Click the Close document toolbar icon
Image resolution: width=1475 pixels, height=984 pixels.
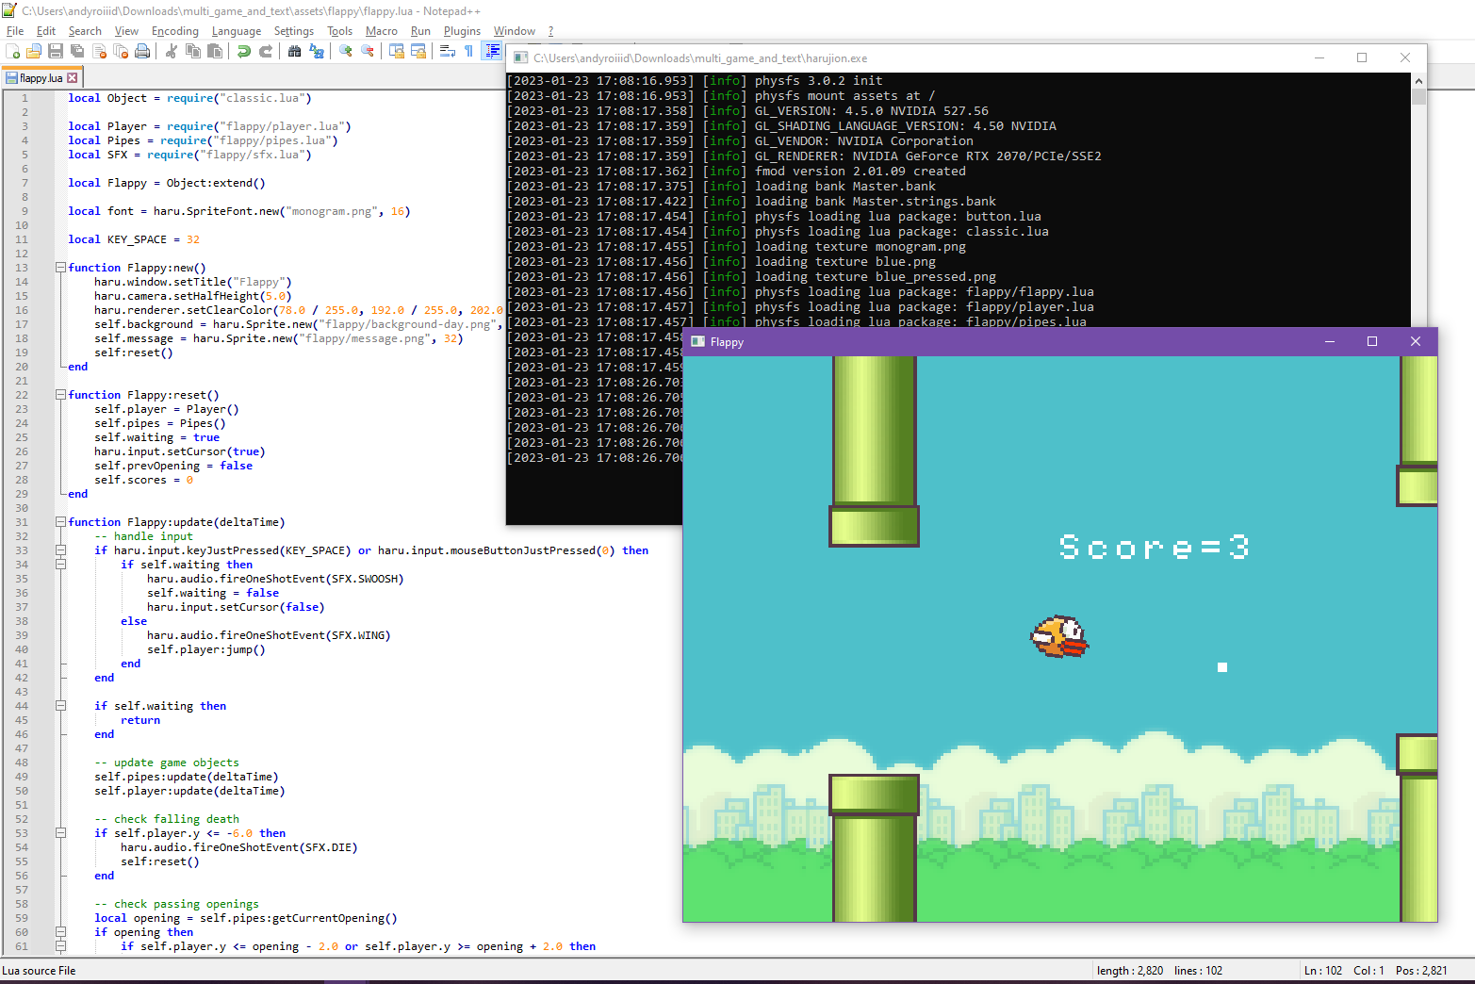point(99,51)
